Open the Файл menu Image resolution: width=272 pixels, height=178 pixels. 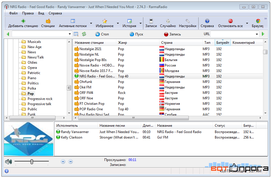(13, 13)
